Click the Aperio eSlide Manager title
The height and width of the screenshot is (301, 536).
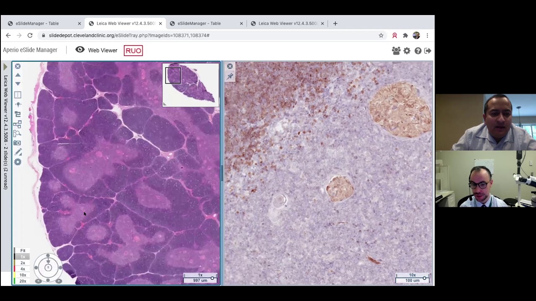click(x=30, y=50)
